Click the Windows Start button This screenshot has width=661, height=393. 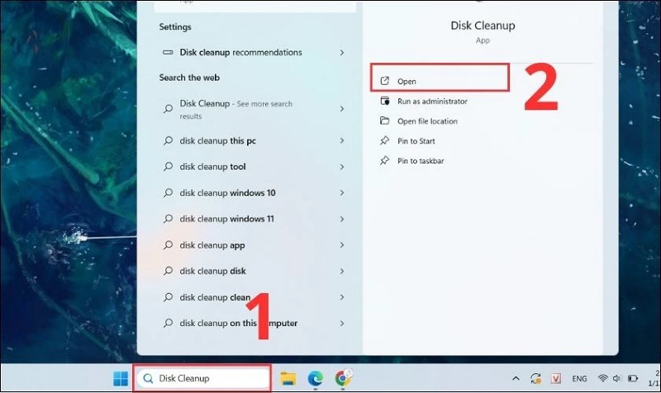point(121,378)
